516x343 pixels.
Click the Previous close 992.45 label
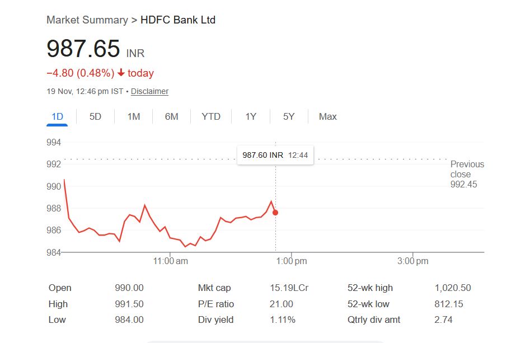click(x=466, y=174)
